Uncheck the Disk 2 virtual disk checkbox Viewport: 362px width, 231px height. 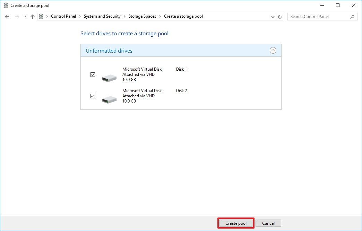[93, 96]
